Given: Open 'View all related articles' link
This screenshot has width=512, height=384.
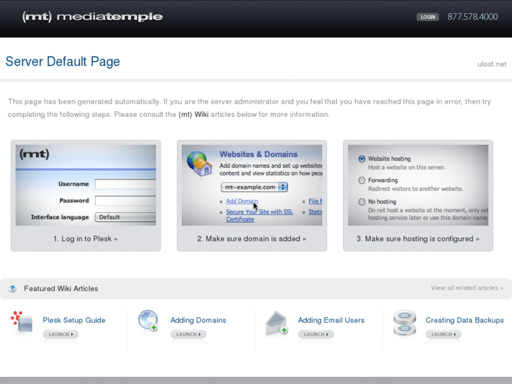Looking at the screenshot, I should 467,288.
